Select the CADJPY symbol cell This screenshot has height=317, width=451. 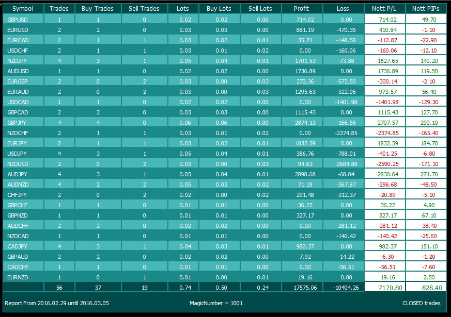[23, 247]
